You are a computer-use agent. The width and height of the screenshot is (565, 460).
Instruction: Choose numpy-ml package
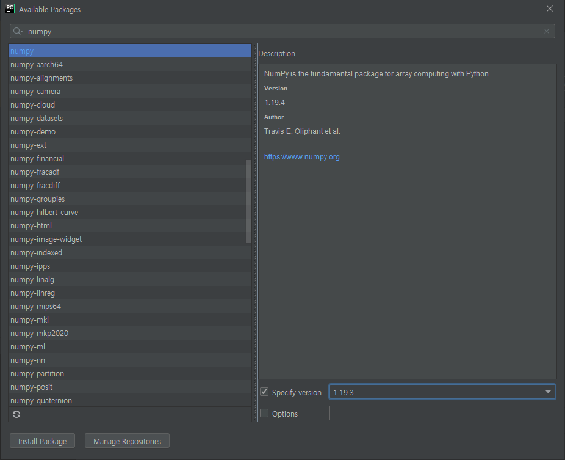pyautogui.click(x=130, y=347)
